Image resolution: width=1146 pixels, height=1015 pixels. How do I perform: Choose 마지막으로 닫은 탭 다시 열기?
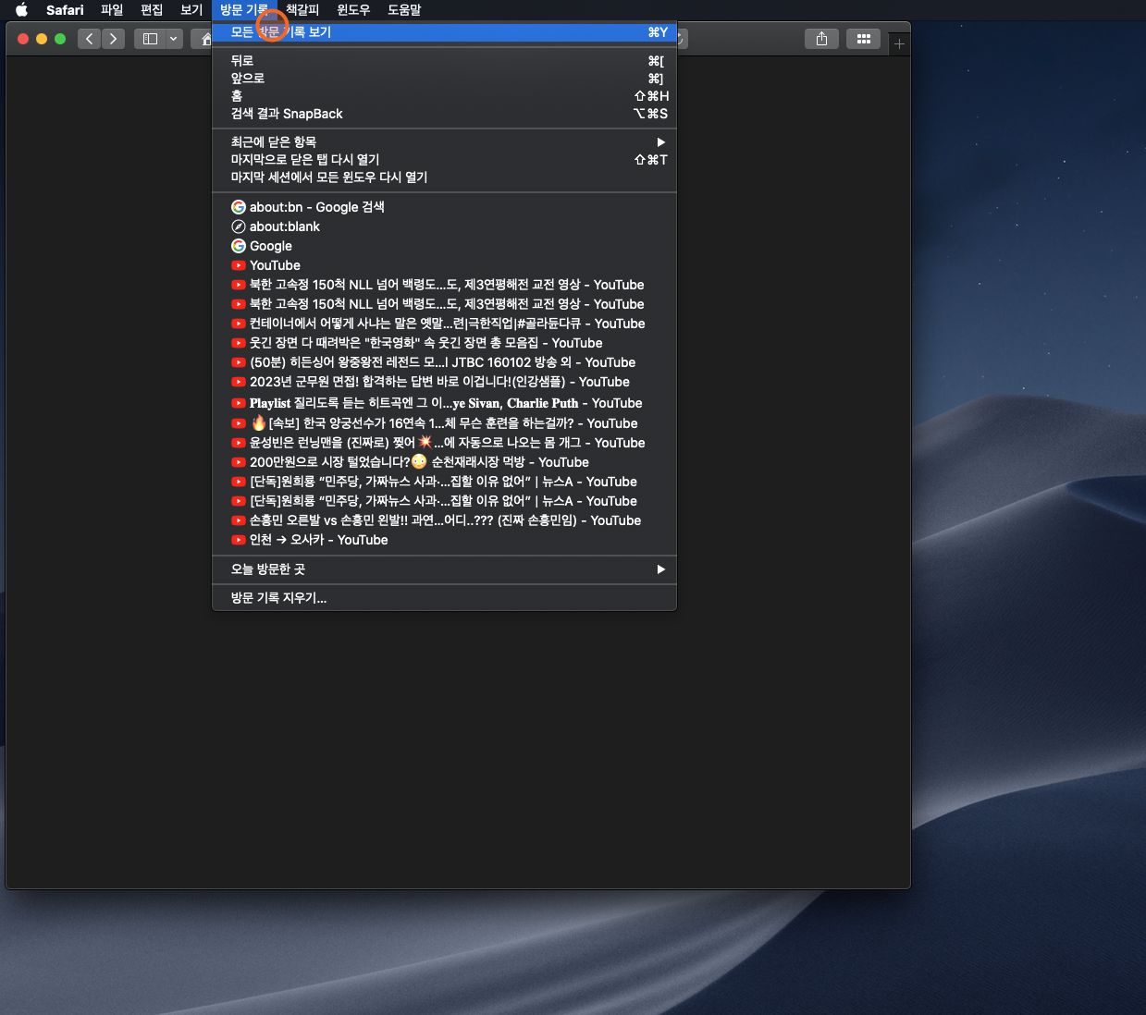click(x=445, y=160)
